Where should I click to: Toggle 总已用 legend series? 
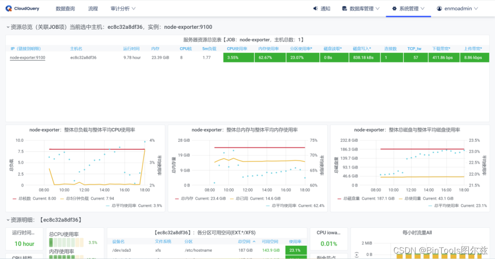pos(242,198)
